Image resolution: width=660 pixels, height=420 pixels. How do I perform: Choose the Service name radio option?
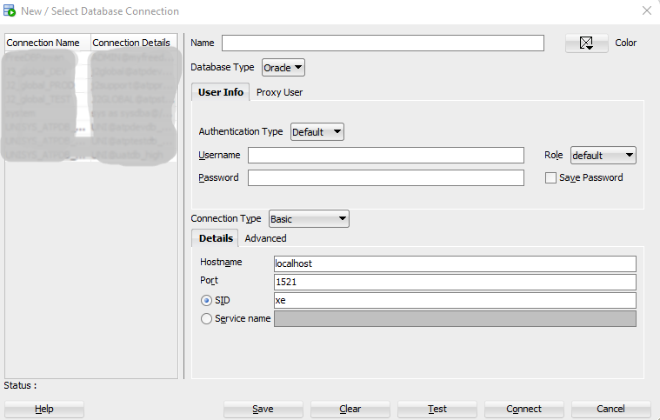click(x=206, y=319)
